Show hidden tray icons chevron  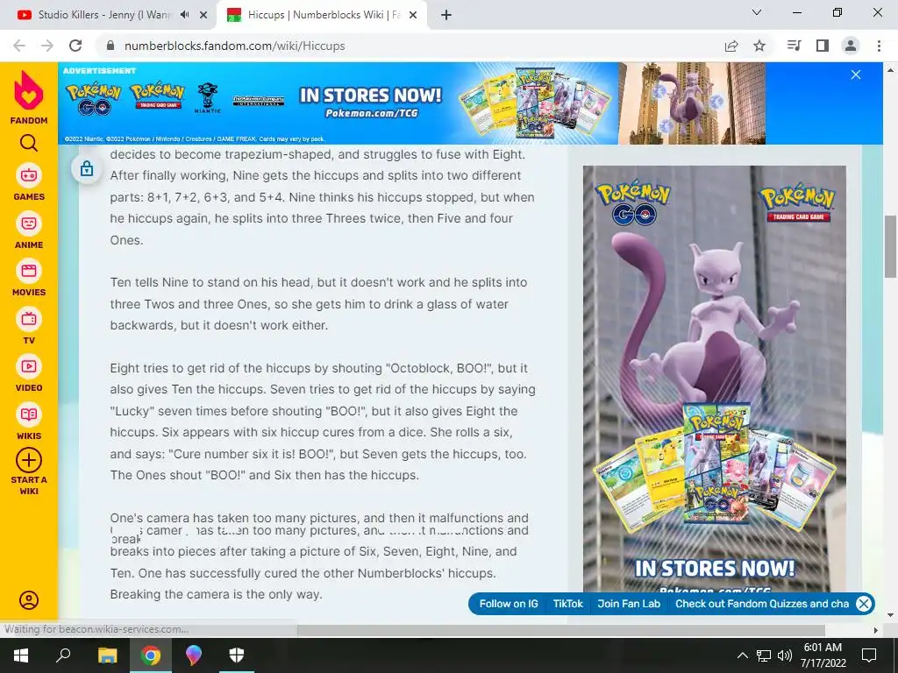[742, 655]
